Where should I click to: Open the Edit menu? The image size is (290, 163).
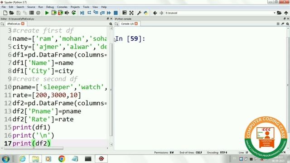11,7
